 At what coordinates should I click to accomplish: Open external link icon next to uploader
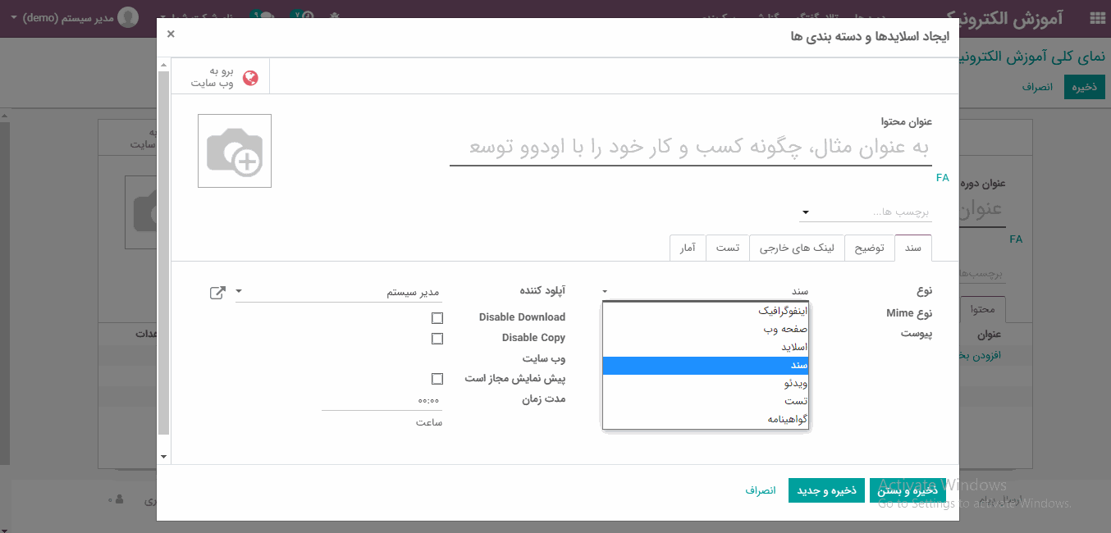click(x=217, y=292)
